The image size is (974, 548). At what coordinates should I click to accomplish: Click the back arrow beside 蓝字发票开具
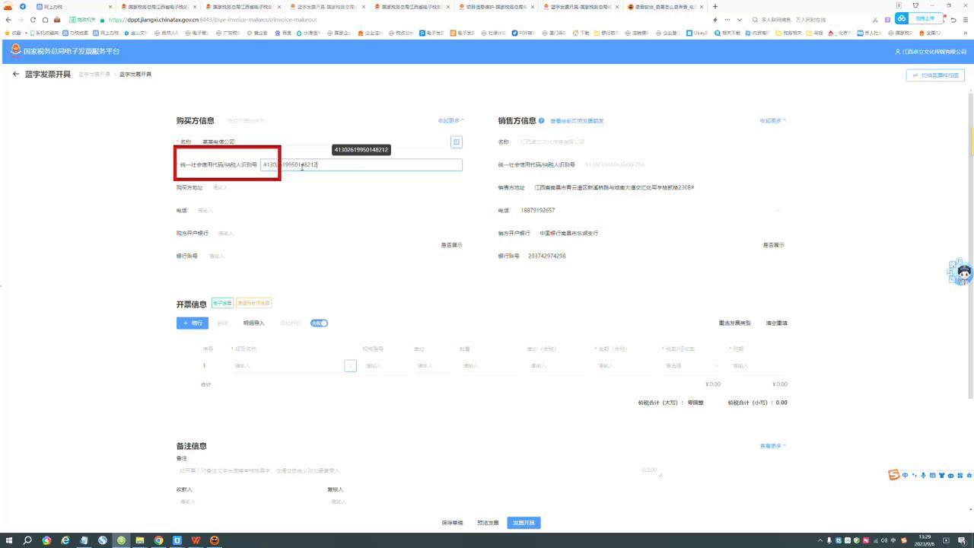(15, 74)
